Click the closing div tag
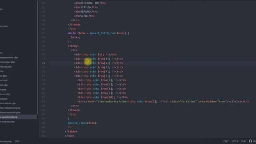 tap(69, 136)
